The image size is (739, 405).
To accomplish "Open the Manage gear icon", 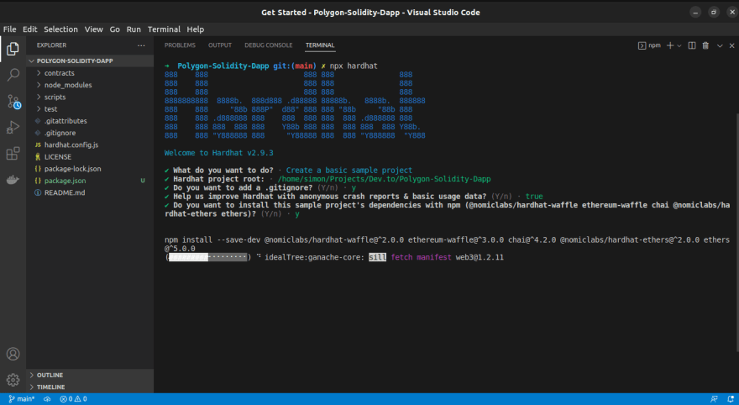I will [x=13, y=380].
